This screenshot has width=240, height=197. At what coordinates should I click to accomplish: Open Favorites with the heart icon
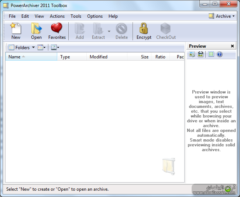[56, 28]
